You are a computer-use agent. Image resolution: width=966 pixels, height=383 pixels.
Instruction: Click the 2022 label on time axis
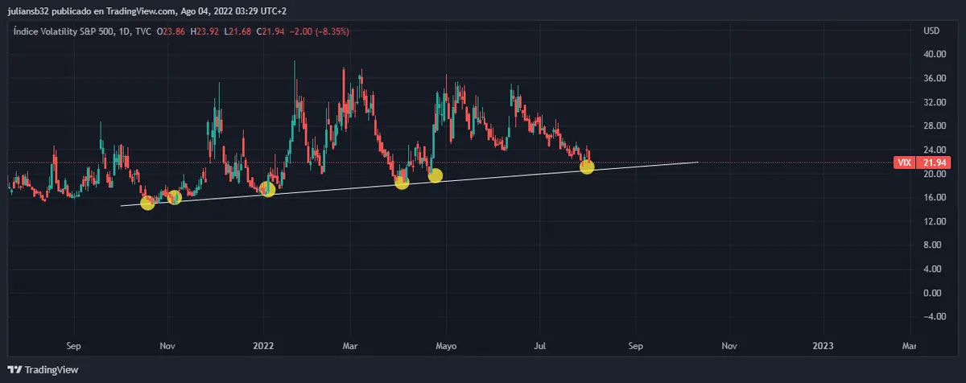(x=263, y=346)
